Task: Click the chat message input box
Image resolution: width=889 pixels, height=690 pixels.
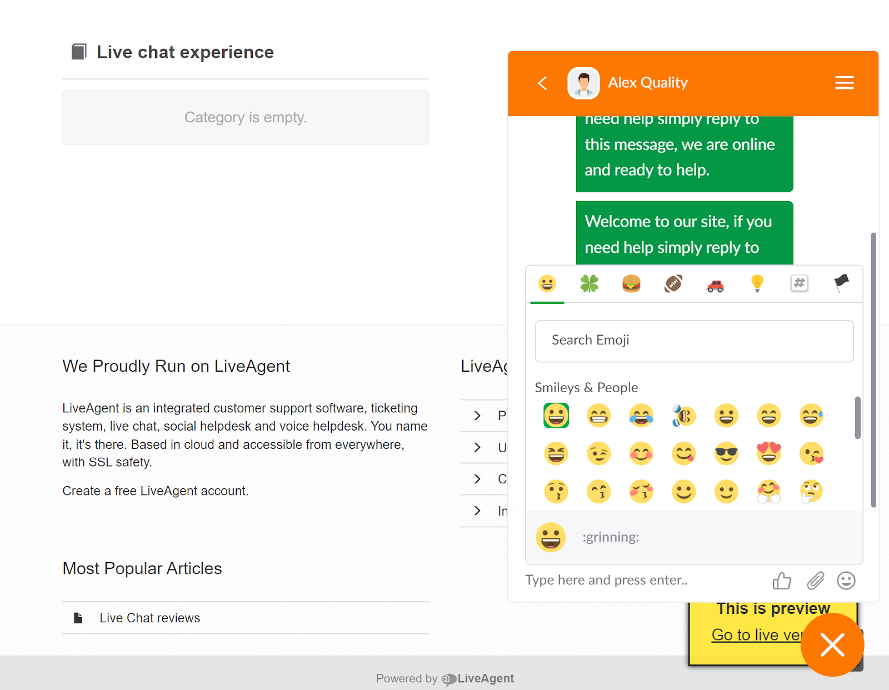Action: 639,581
